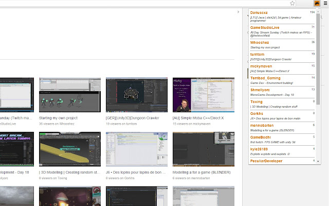Open the partially visible GameStudioLive thumbnail
This screenshot has height=206, width=329.
coord(17,95)
